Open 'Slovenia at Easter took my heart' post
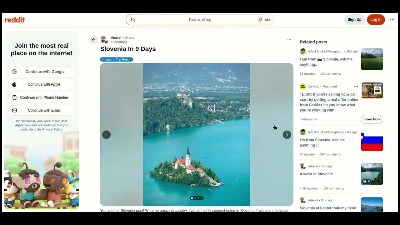This screenshot has width=400, height=225. tap(328, 208)
